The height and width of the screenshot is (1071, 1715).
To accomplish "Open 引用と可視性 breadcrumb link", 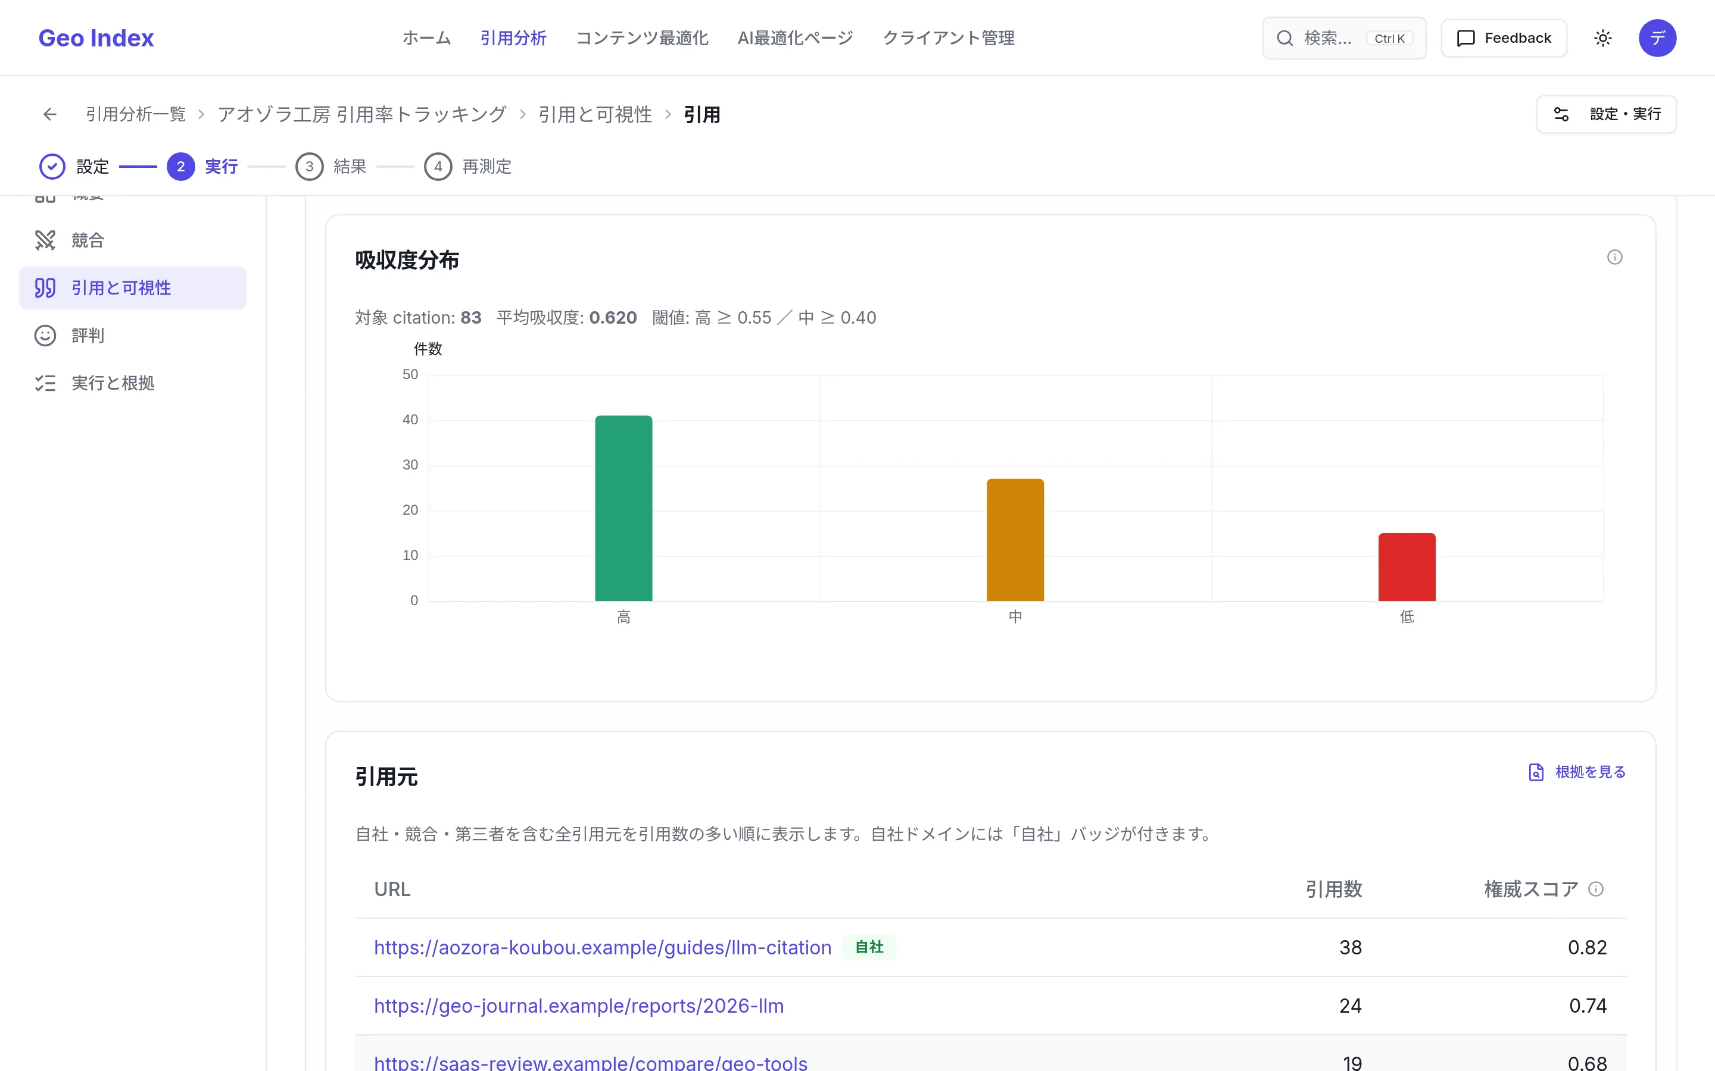I will [594, 114].
